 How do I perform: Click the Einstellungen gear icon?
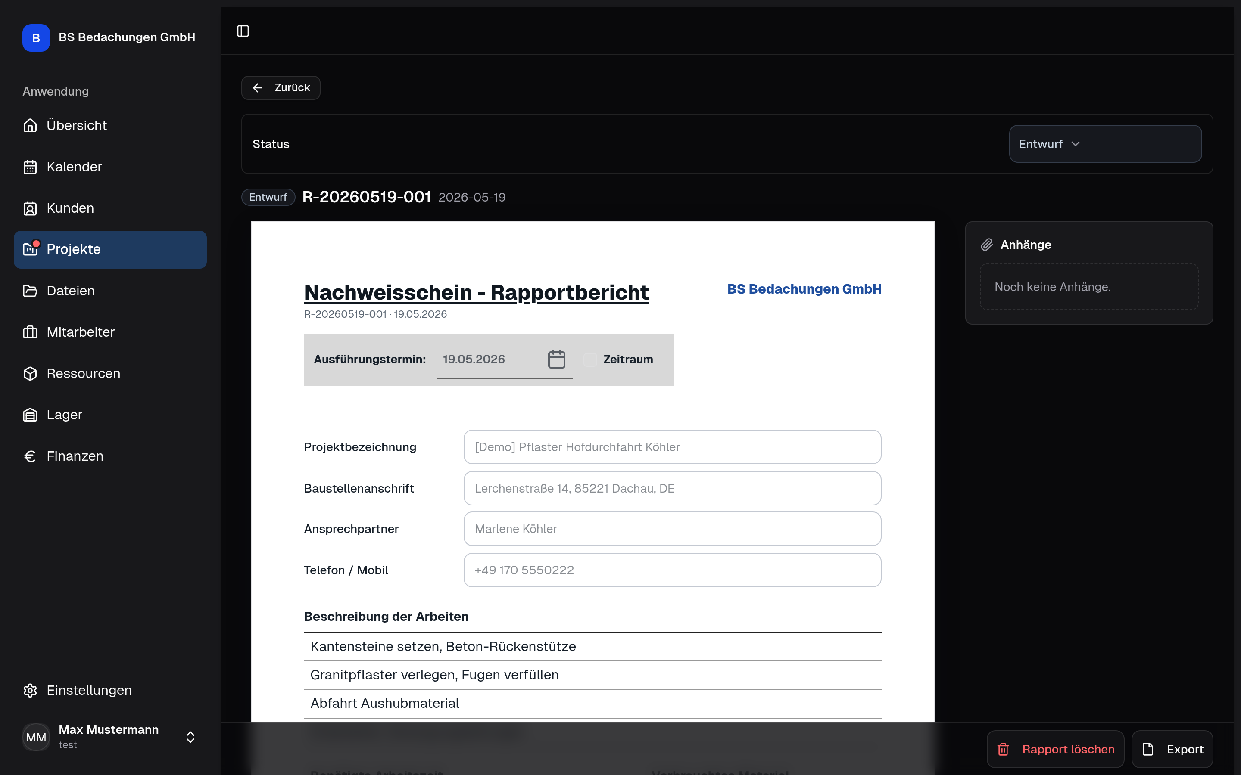click(x=30, y=691)
